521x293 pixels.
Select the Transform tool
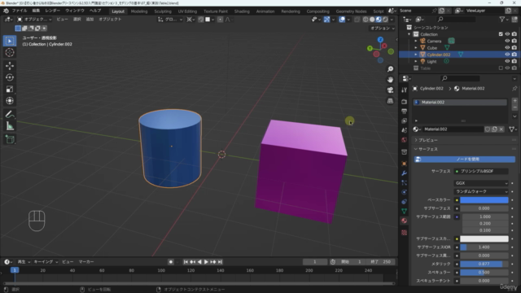(10, 101)
